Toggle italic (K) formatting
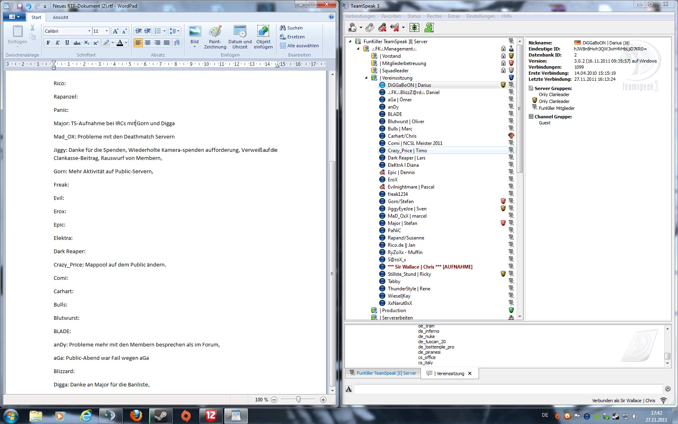678x424 pixels. click(x=58, y=43)
